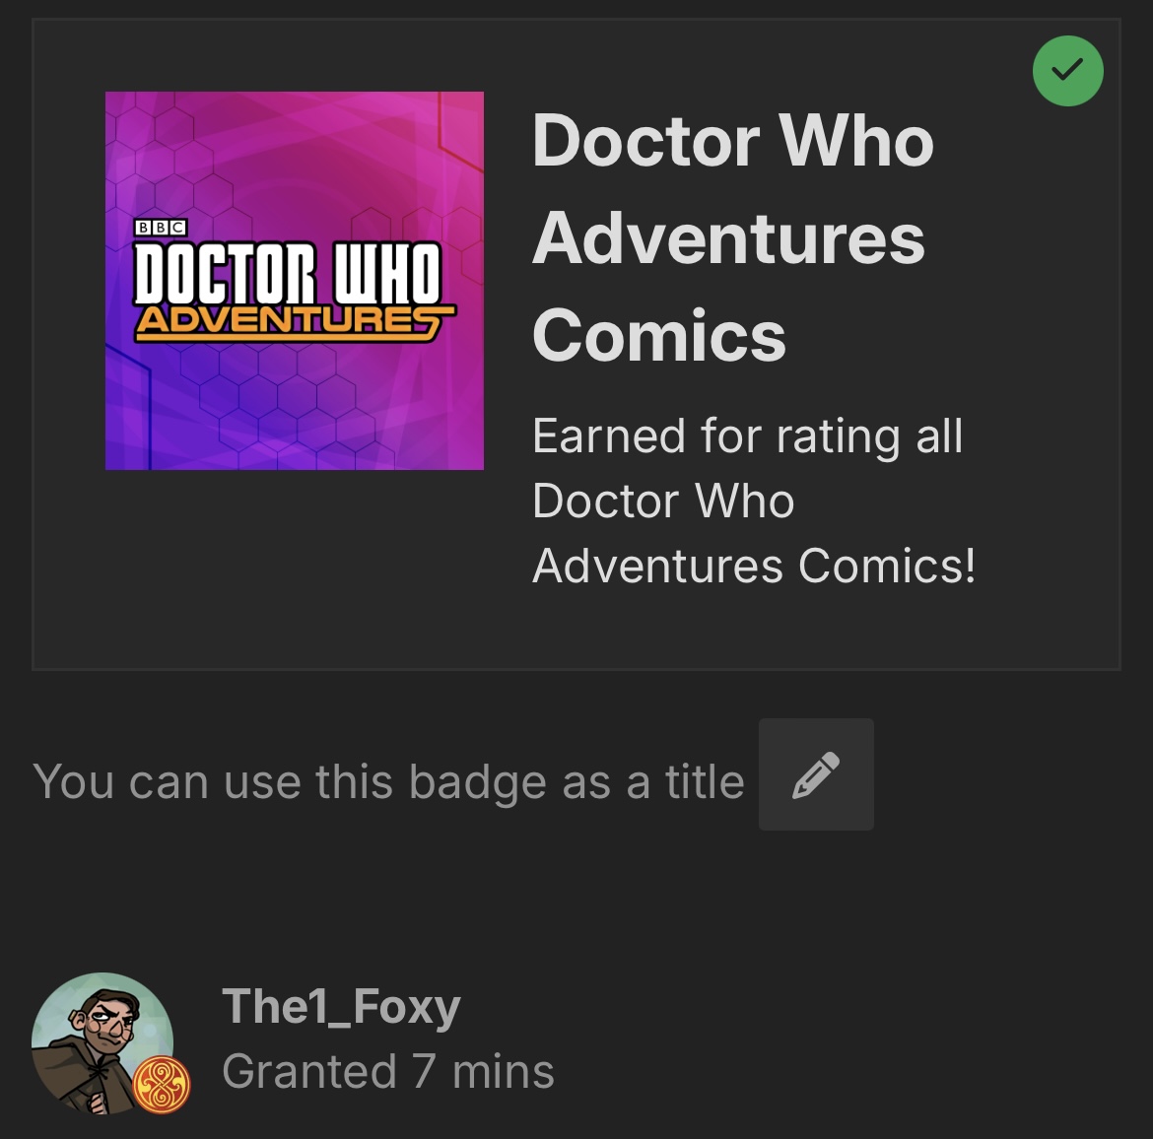Click the word 'Adventures' in the badge heading

pos(728,238)
